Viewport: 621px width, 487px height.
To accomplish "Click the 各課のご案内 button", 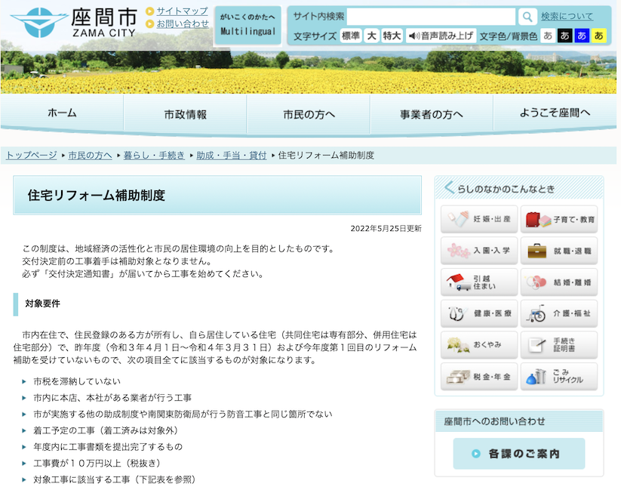I will pos(519,453).
